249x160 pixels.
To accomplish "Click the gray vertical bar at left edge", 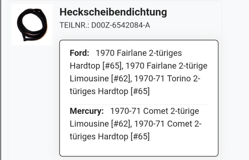I will [x=1, y=80].
